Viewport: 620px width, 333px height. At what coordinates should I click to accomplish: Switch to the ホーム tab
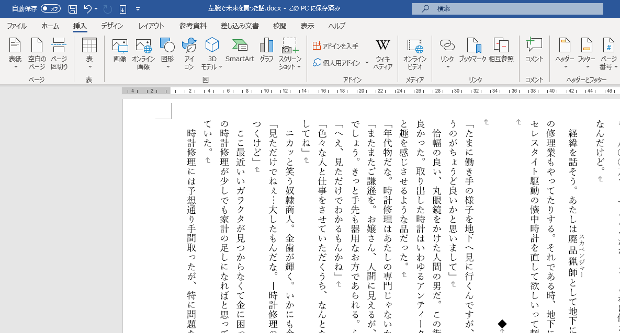coord(50,26)
